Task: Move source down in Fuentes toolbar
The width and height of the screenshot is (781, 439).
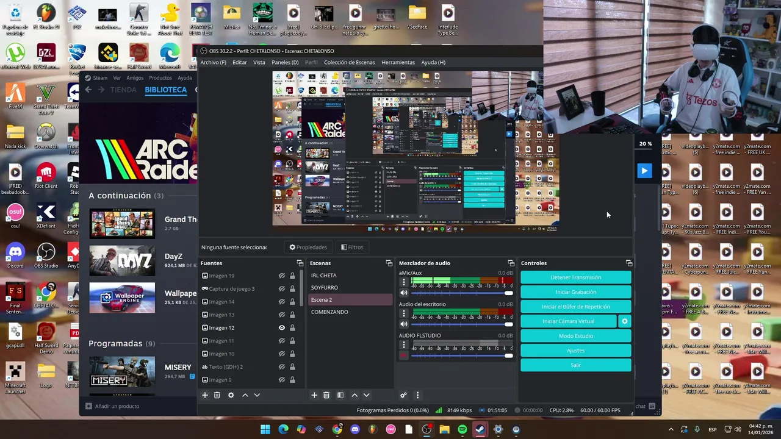Action: pyautogui.click(x=257, y=395)
